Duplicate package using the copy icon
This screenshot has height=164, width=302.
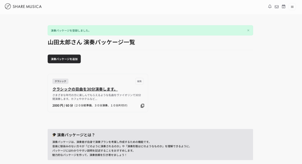point(142,106)
